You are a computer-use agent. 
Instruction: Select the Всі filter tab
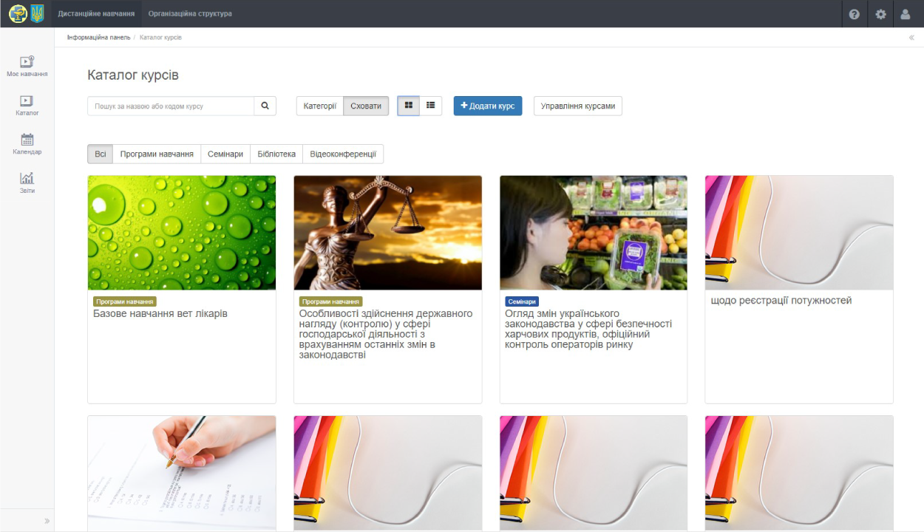click(x=100, y=154)
